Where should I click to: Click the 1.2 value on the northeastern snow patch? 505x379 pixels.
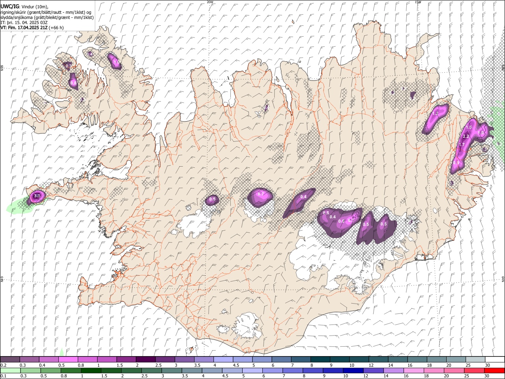tap(436, 114)
